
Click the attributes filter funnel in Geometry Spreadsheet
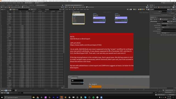coord(60,10)
